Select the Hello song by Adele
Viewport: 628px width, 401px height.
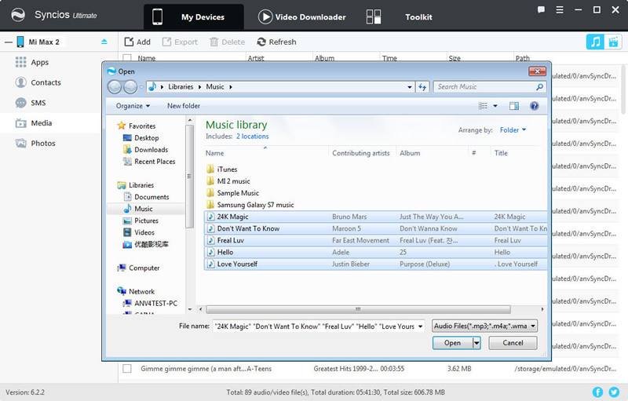[376, 252]
